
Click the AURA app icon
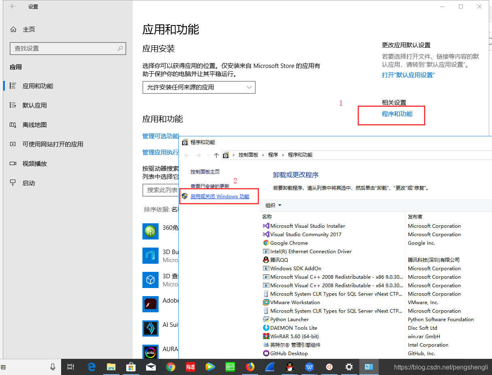coord(151,352)
